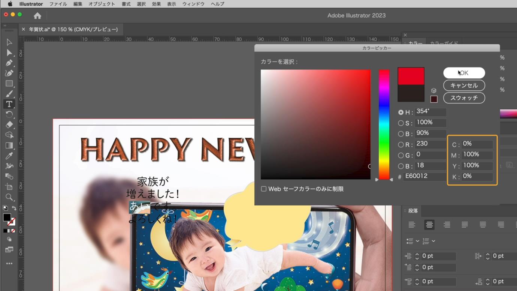
Task: Select the Curvature tool
Action: click(x=9, y=73)
